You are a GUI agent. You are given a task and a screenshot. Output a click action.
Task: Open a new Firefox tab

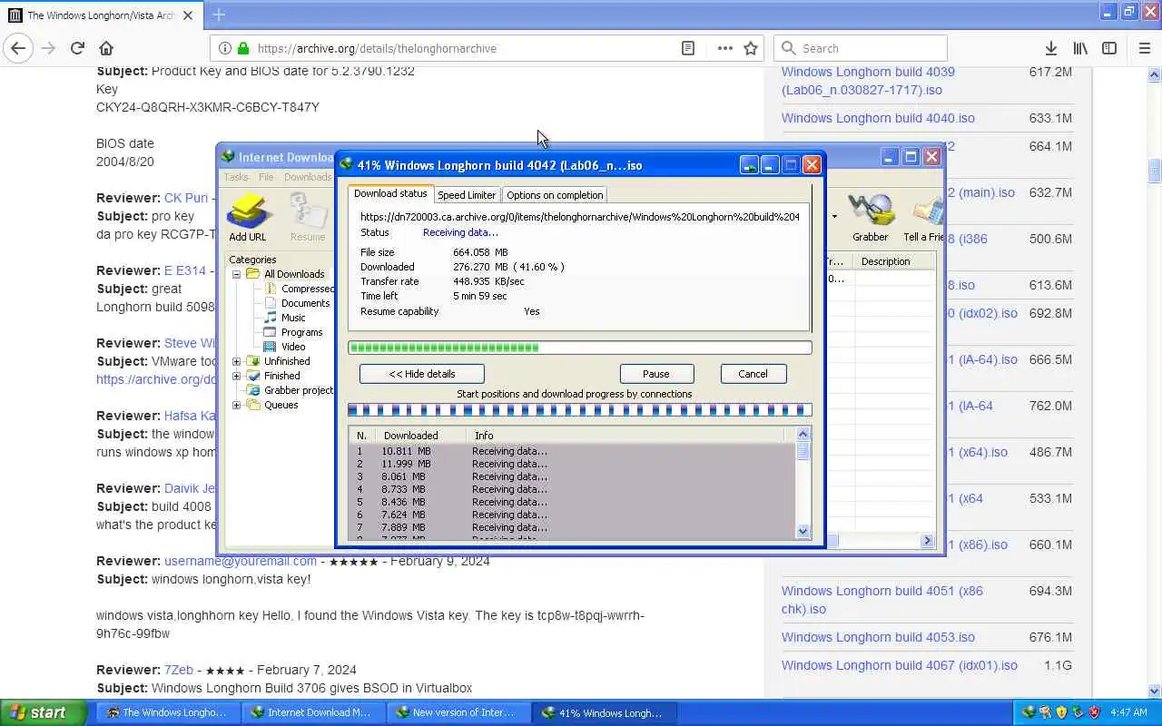pos(219,15)
